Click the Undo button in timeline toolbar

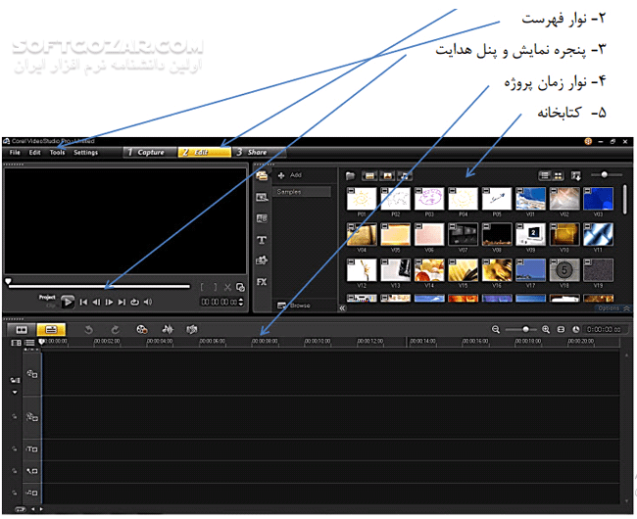coord(88,329)
